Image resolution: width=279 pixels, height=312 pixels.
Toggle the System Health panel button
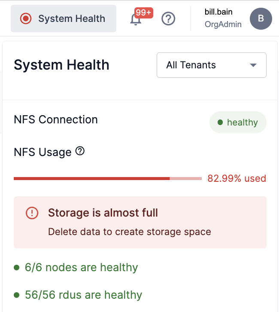click(x=64, y=18)
